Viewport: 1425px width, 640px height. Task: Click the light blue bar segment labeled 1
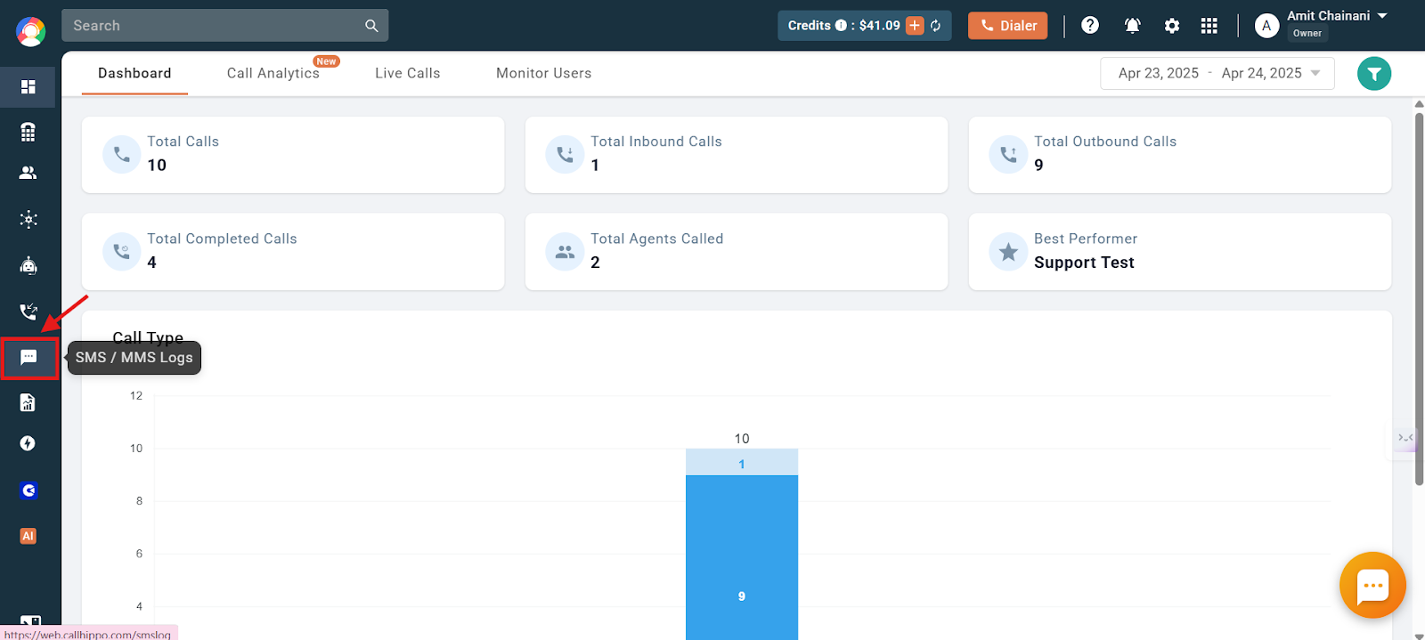point(742,463)
